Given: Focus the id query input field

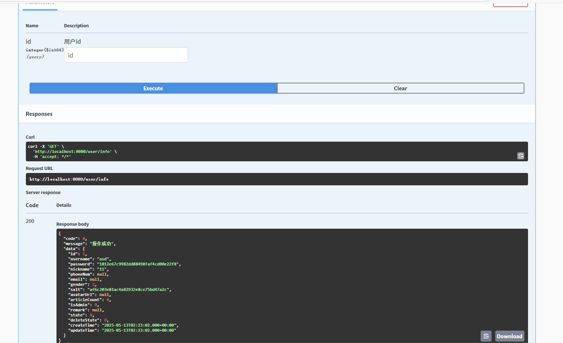Looking at the screenshot, I should 126,55.
